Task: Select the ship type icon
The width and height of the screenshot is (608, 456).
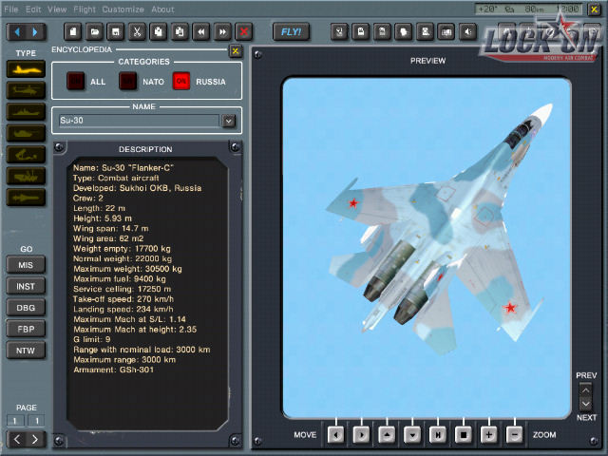Action: [25, 111]
